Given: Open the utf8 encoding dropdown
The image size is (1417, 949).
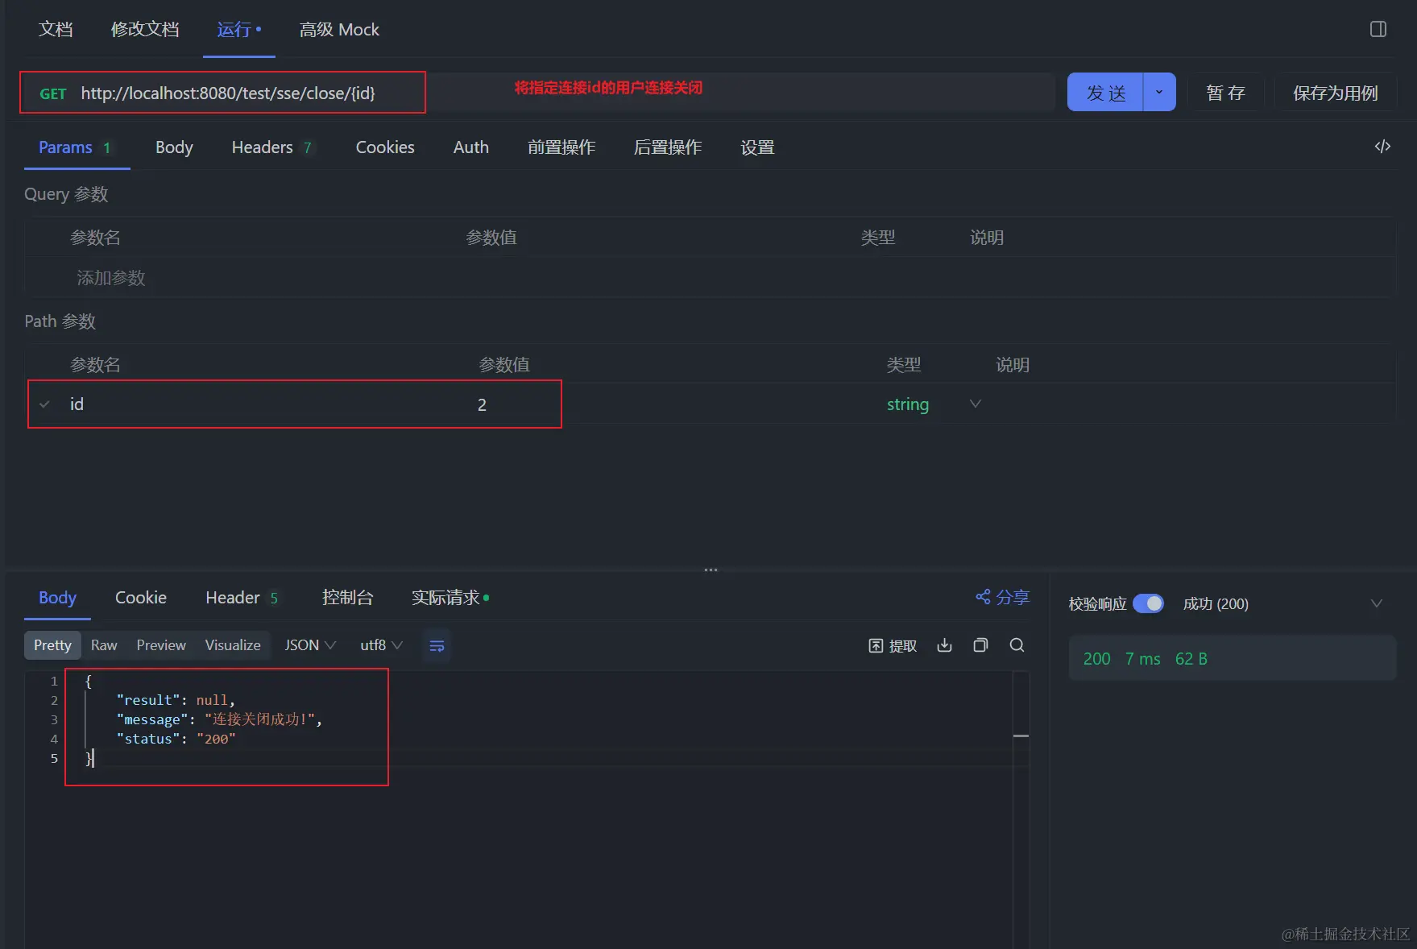Looking at the screenshot, I should pos(381,645).
